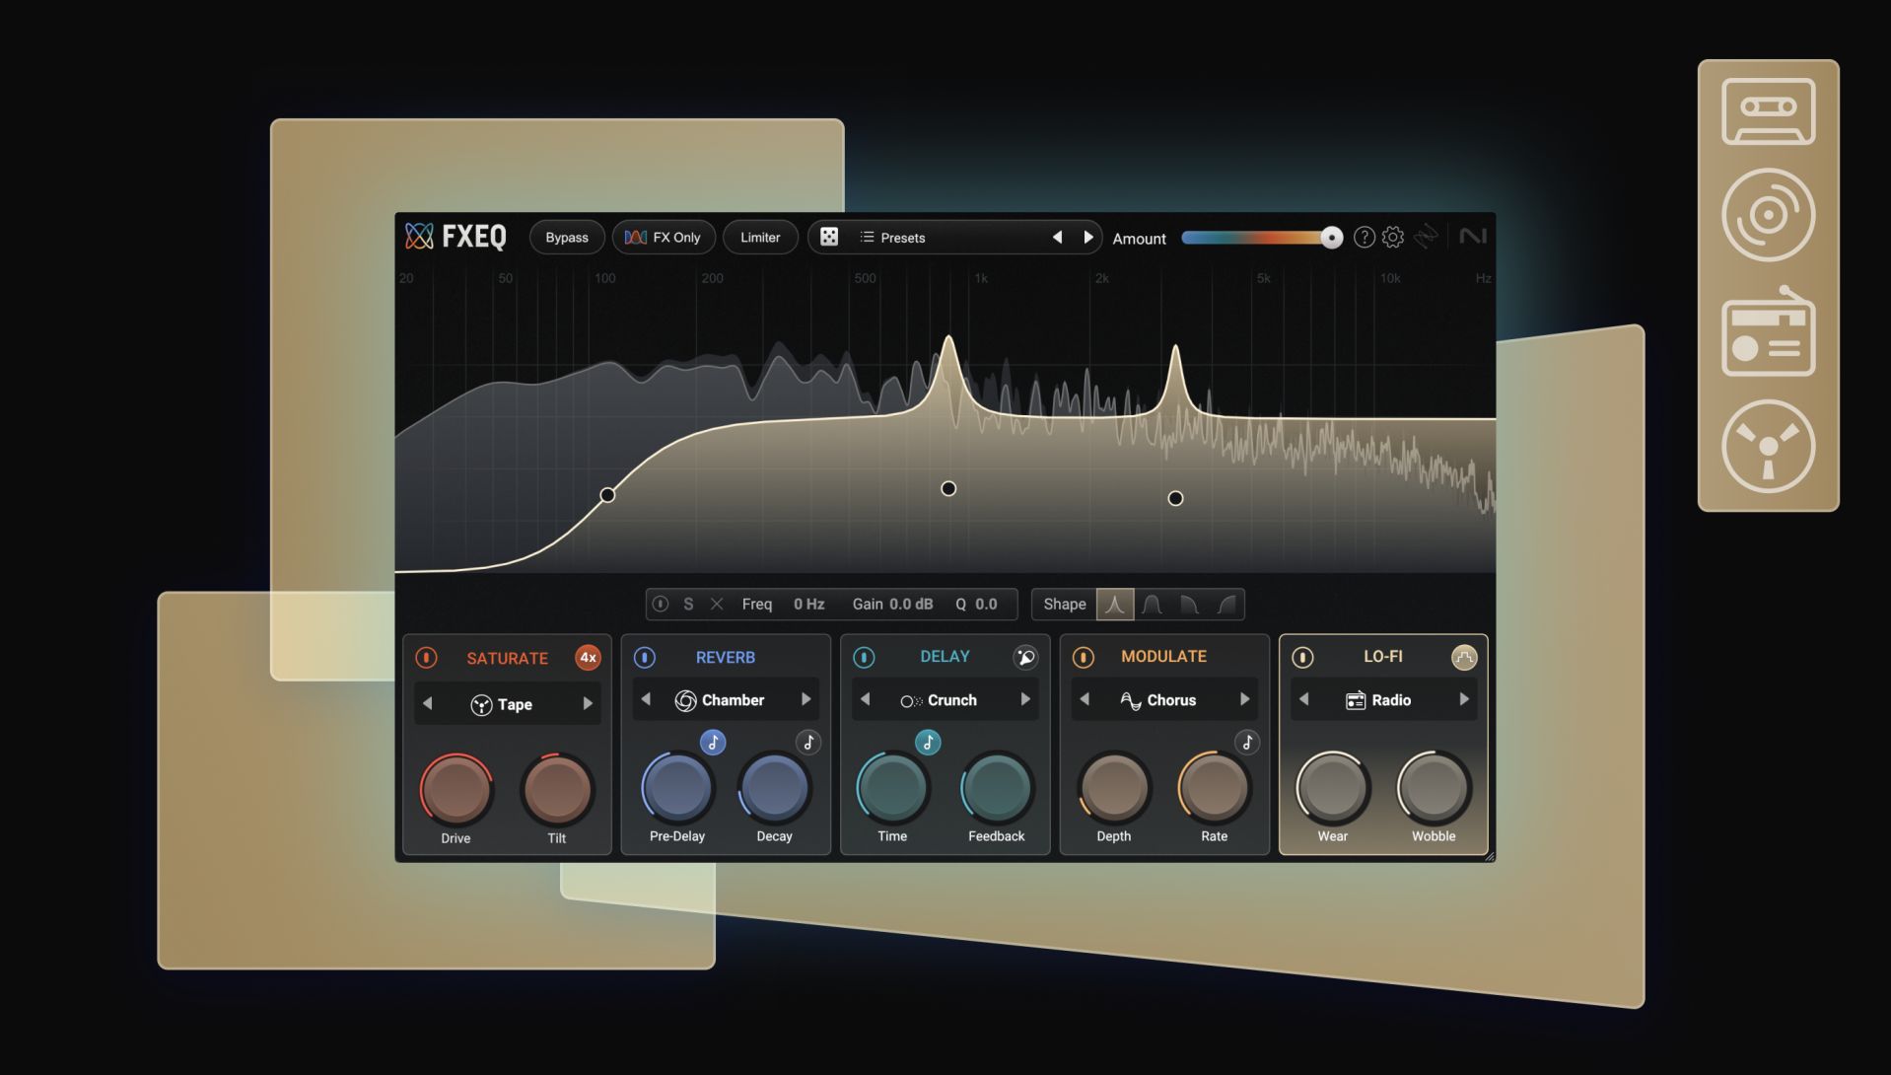Select the low-cut filter shape
The height and width of the screenshot is (1075, 1891).
(x=1226, y=604)
